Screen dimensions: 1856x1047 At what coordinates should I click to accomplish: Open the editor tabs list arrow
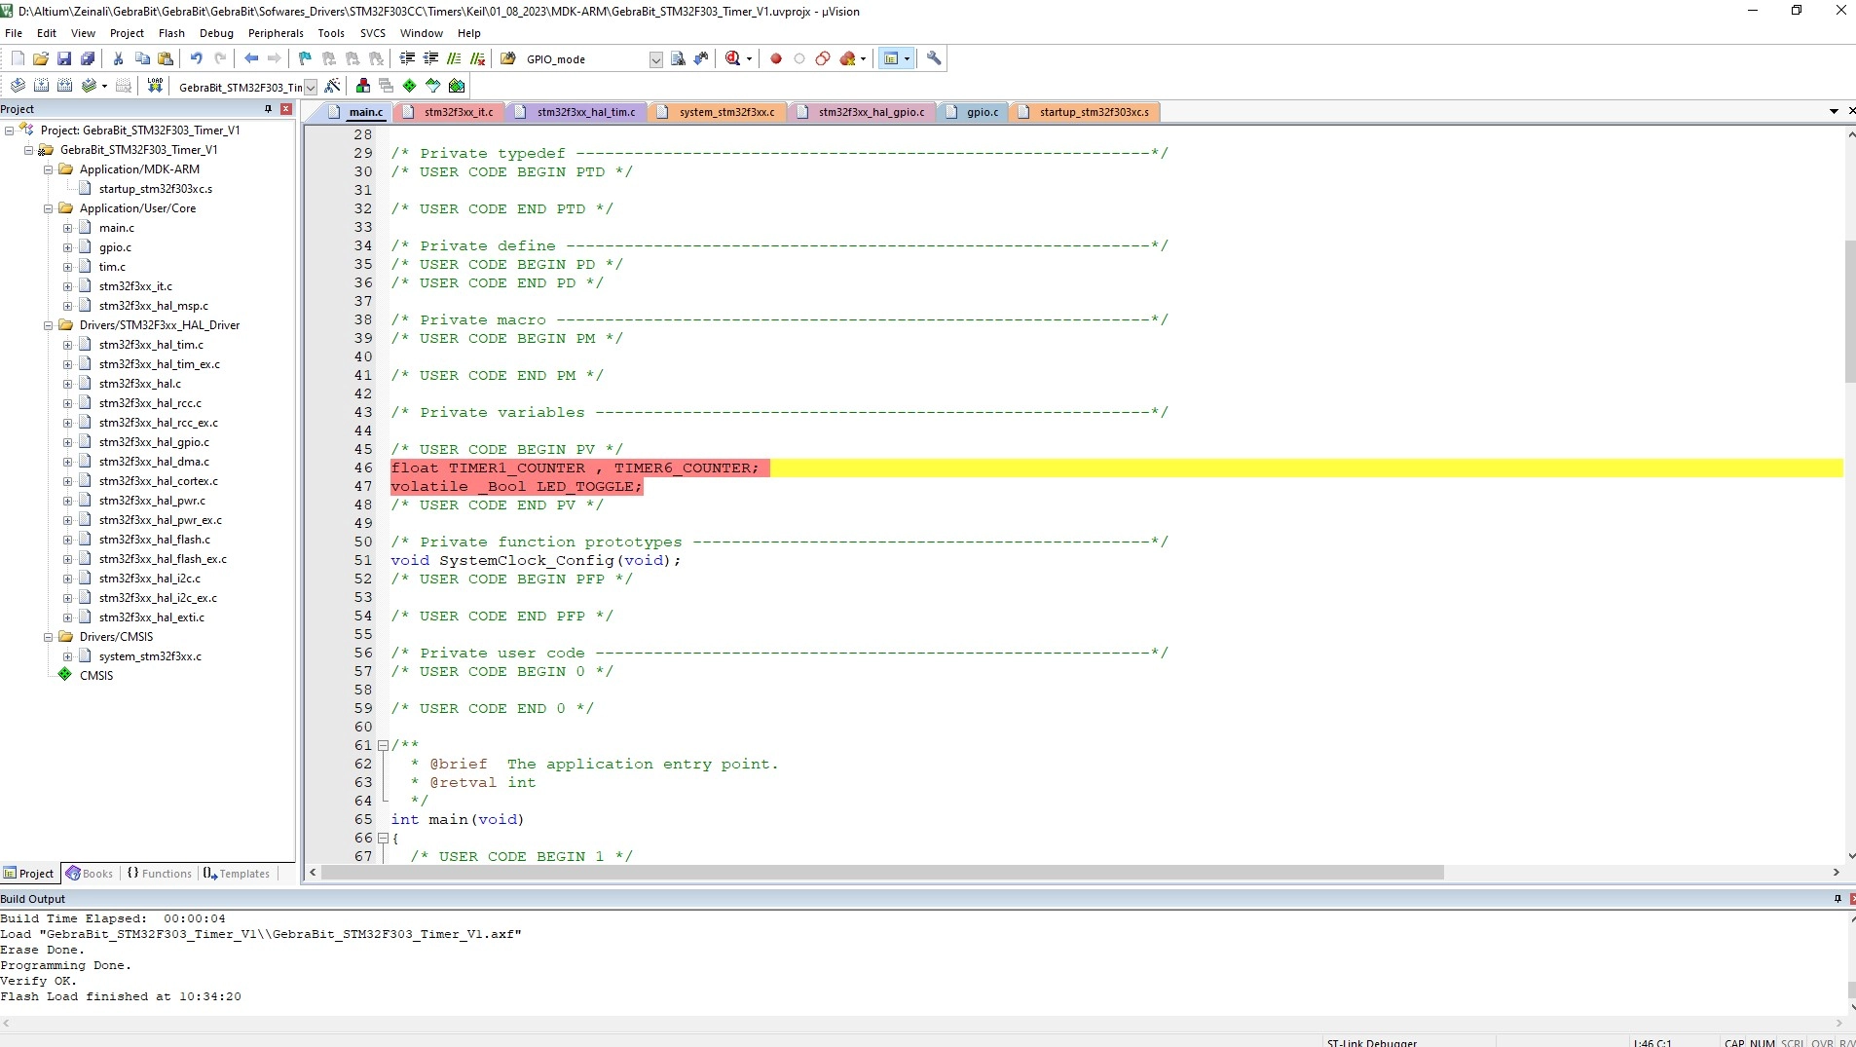[x=1834, y=112]
